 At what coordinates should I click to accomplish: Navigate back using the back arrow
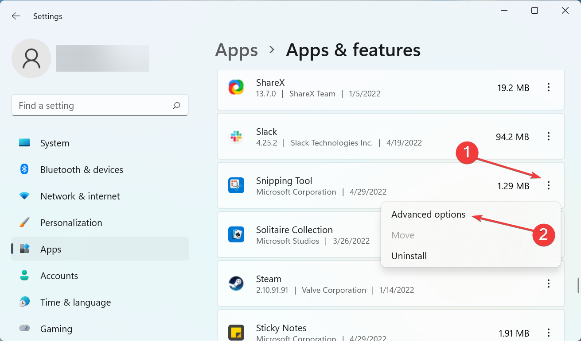(16, 16)
